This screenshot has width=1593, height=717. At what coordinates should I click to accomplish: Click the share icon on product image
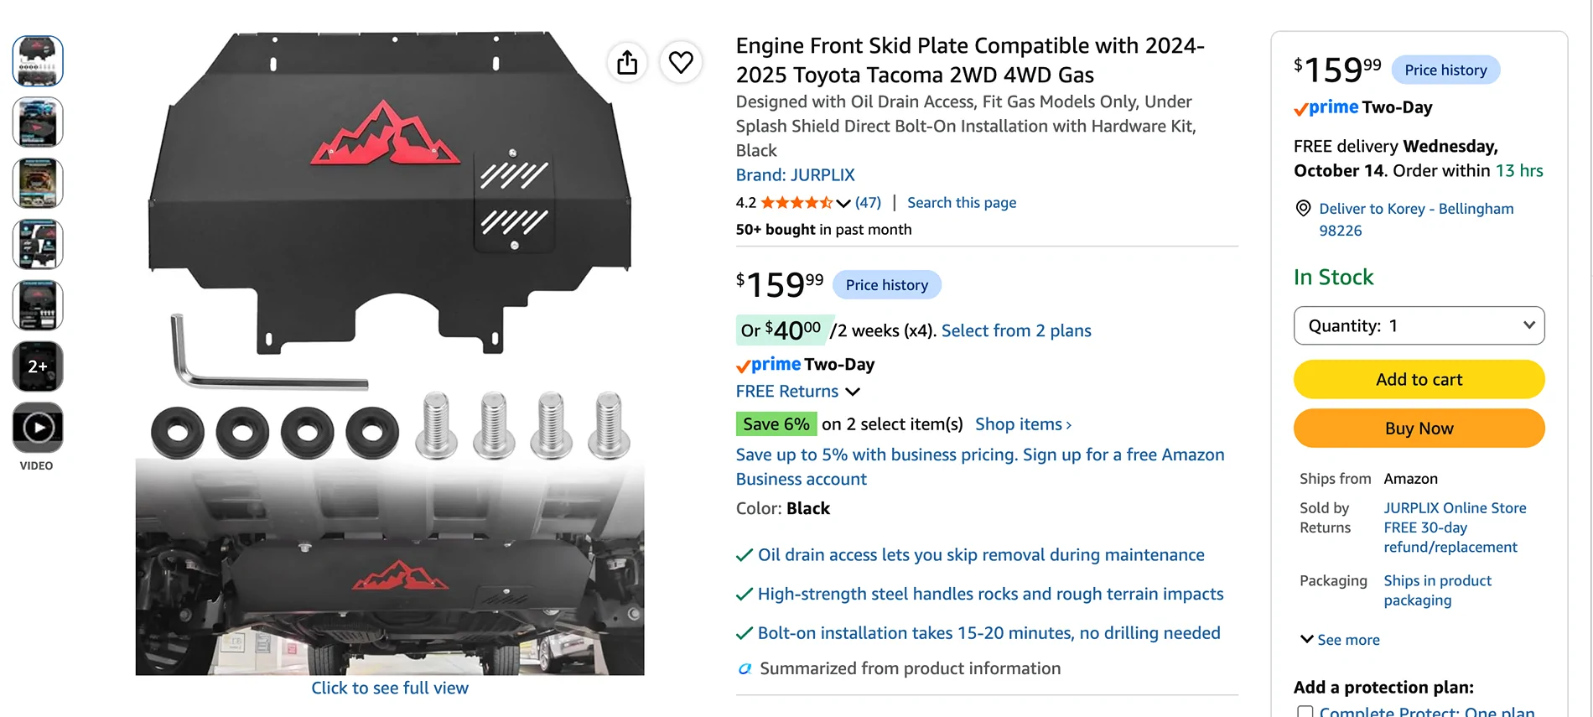coord(627,62)
